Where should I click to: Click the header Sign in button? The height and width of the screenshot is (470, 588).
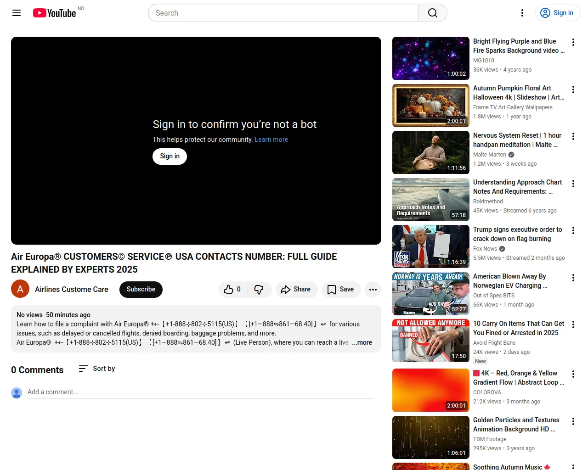tap(557, 13)
